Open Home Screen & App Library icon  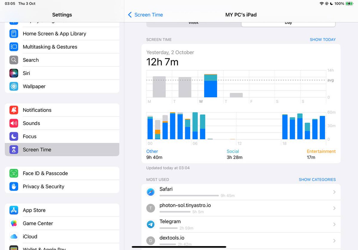pyautogui.click(x=14, y=34)
